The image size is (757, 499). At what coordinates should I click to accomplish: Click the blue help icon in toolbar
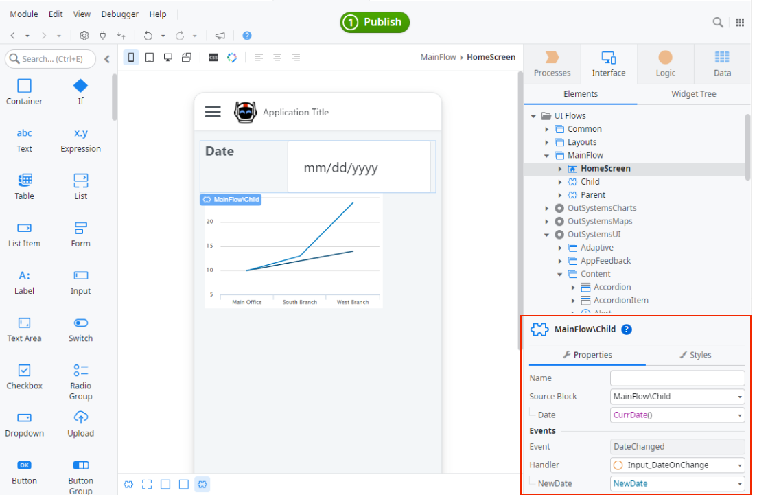(x=247, y=36)
